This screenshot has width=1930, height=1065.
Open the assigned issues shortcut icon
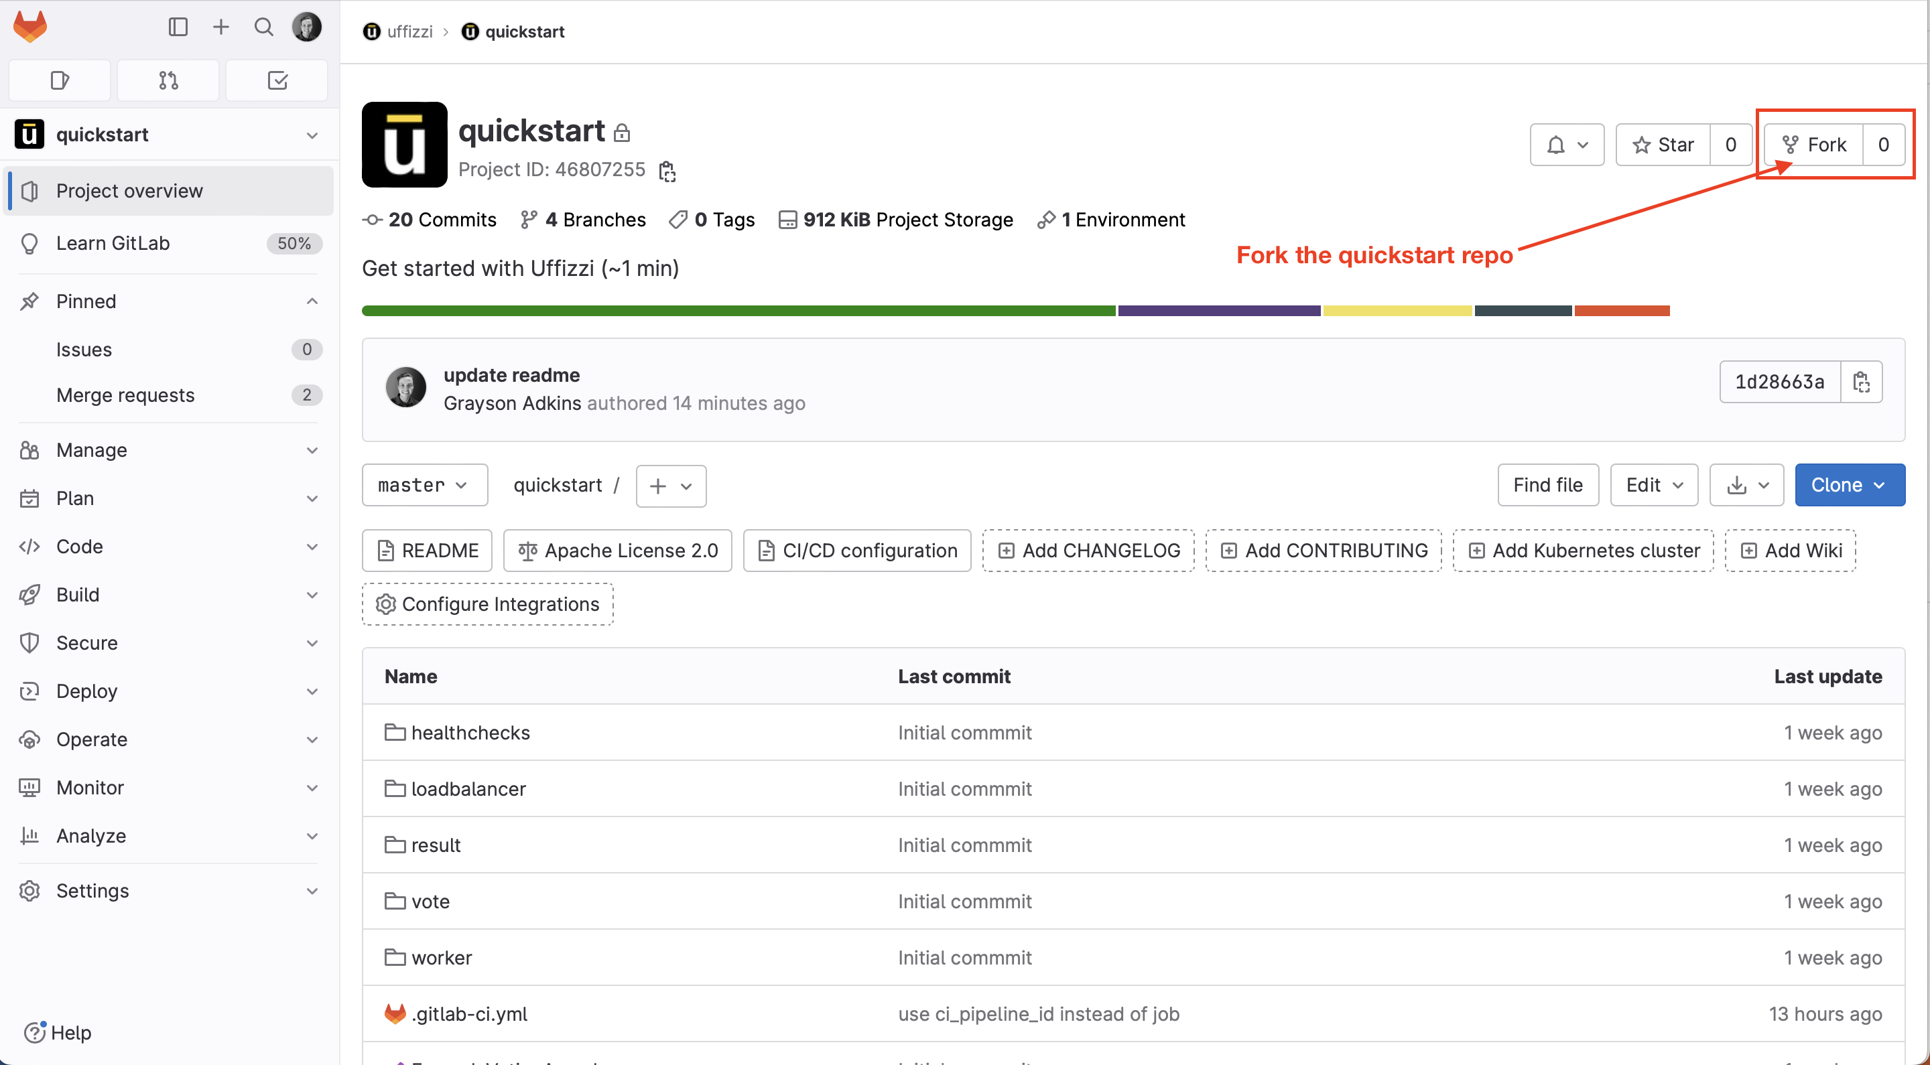pyautogui.click(x=60, y=80)
